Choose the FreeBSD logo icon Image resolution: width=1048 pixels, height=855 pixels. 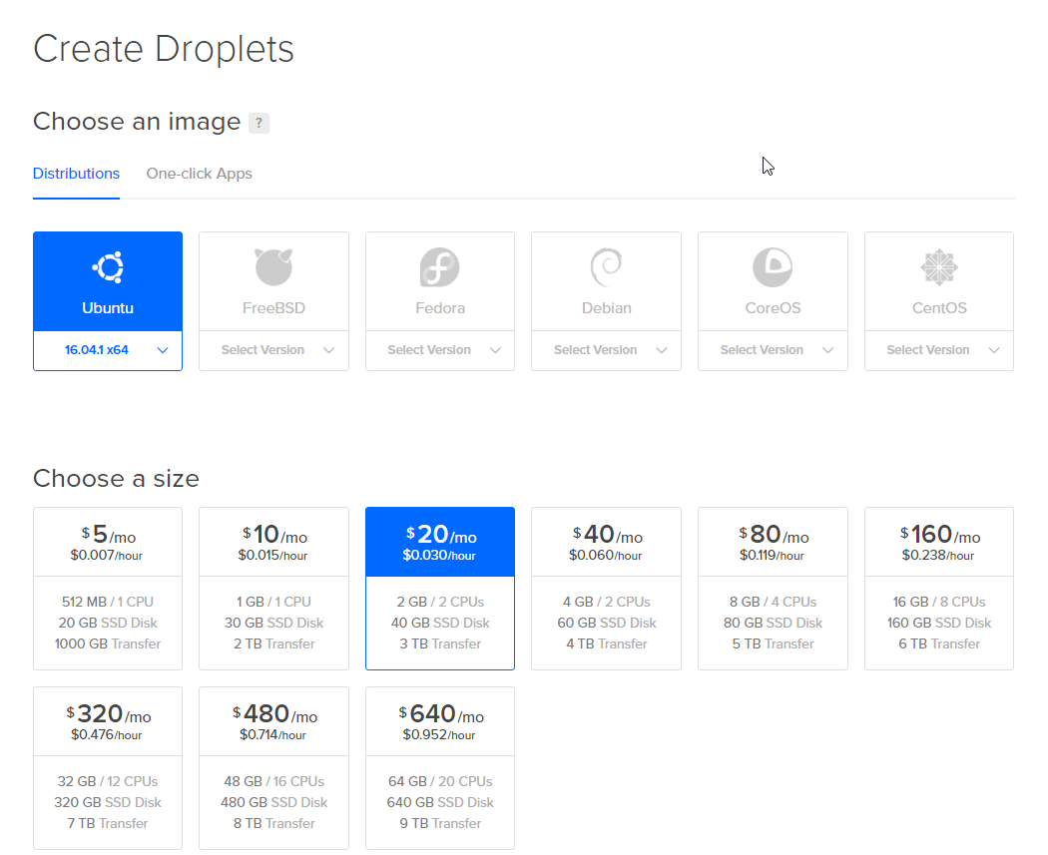click(x=274, y=267)
